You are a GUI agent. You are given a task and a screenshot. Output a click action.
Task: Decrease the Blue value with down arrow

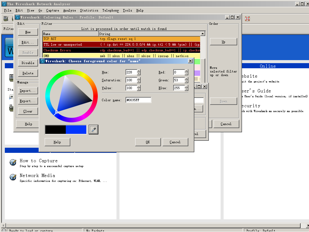pyautogui.click(x=186, y=89)
